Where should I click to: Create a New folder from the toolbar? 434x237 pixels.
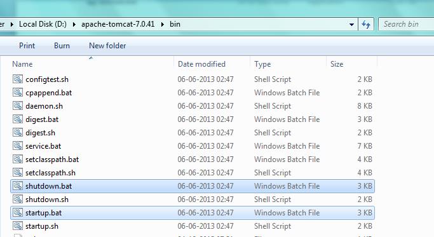(107, 46)
